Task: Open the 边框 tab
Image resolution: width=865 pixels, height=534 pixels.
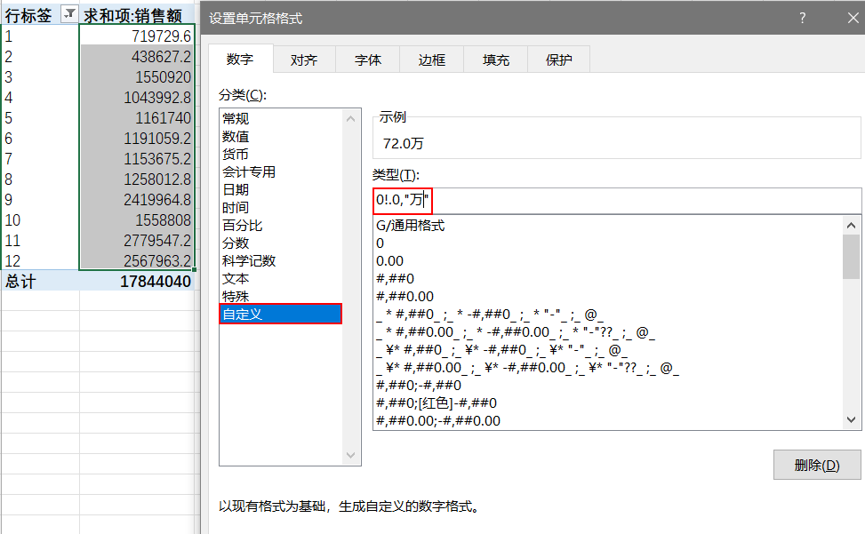Action: click(x=432, y=60)
